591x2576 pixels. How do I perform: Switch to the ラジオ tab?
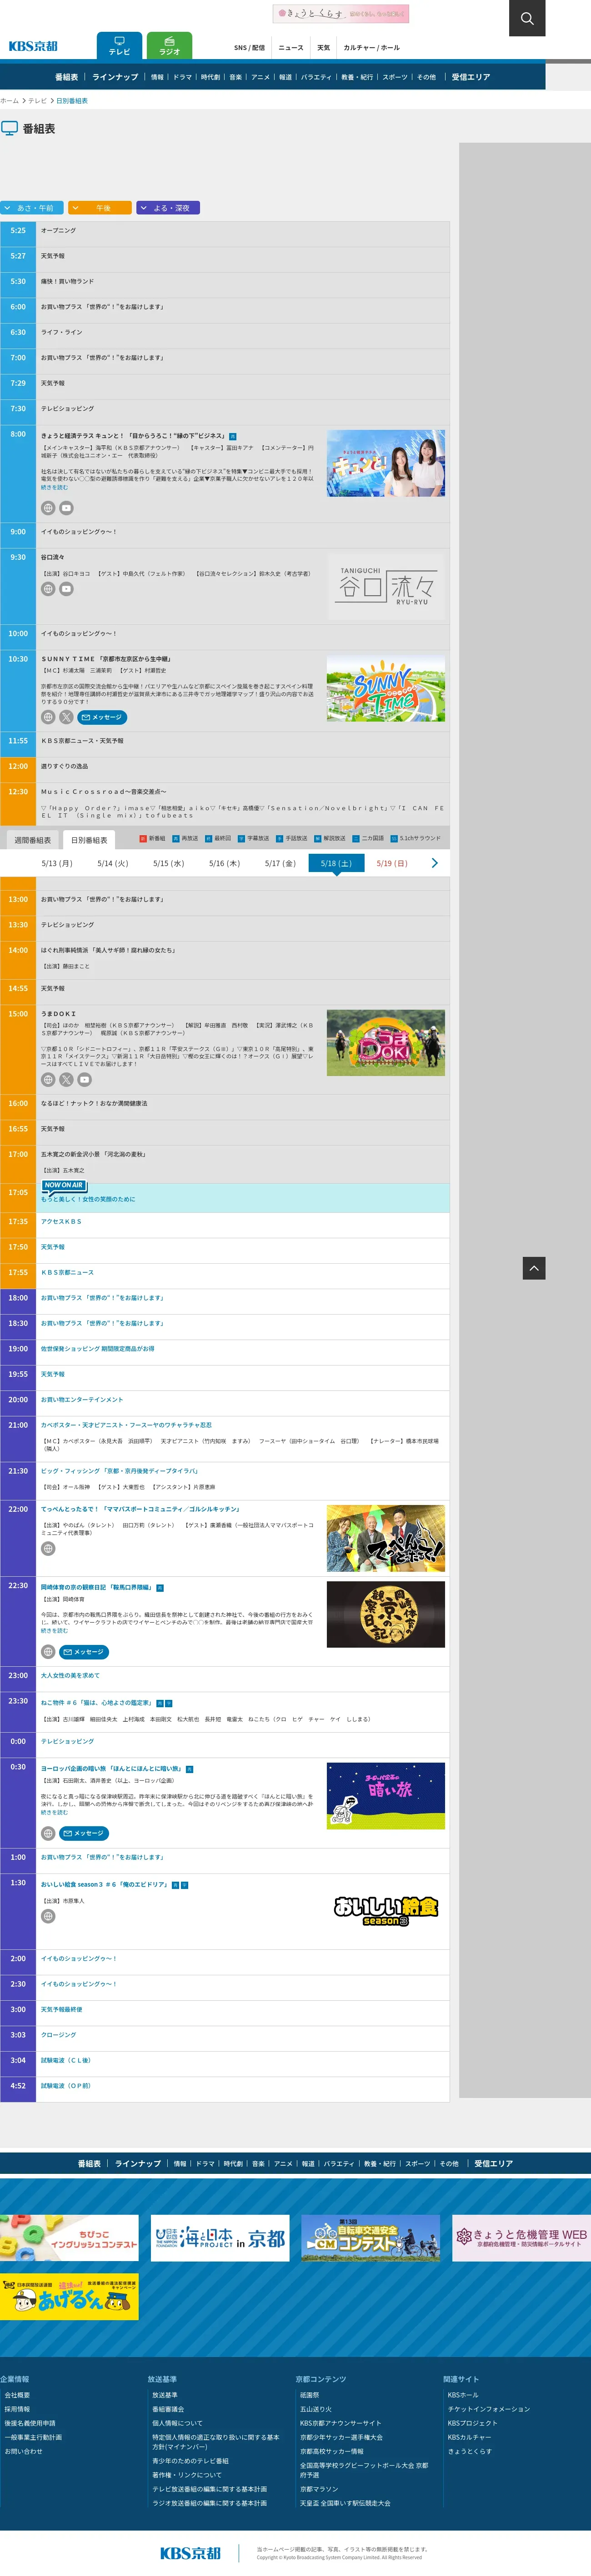click(x=169, y=46)
